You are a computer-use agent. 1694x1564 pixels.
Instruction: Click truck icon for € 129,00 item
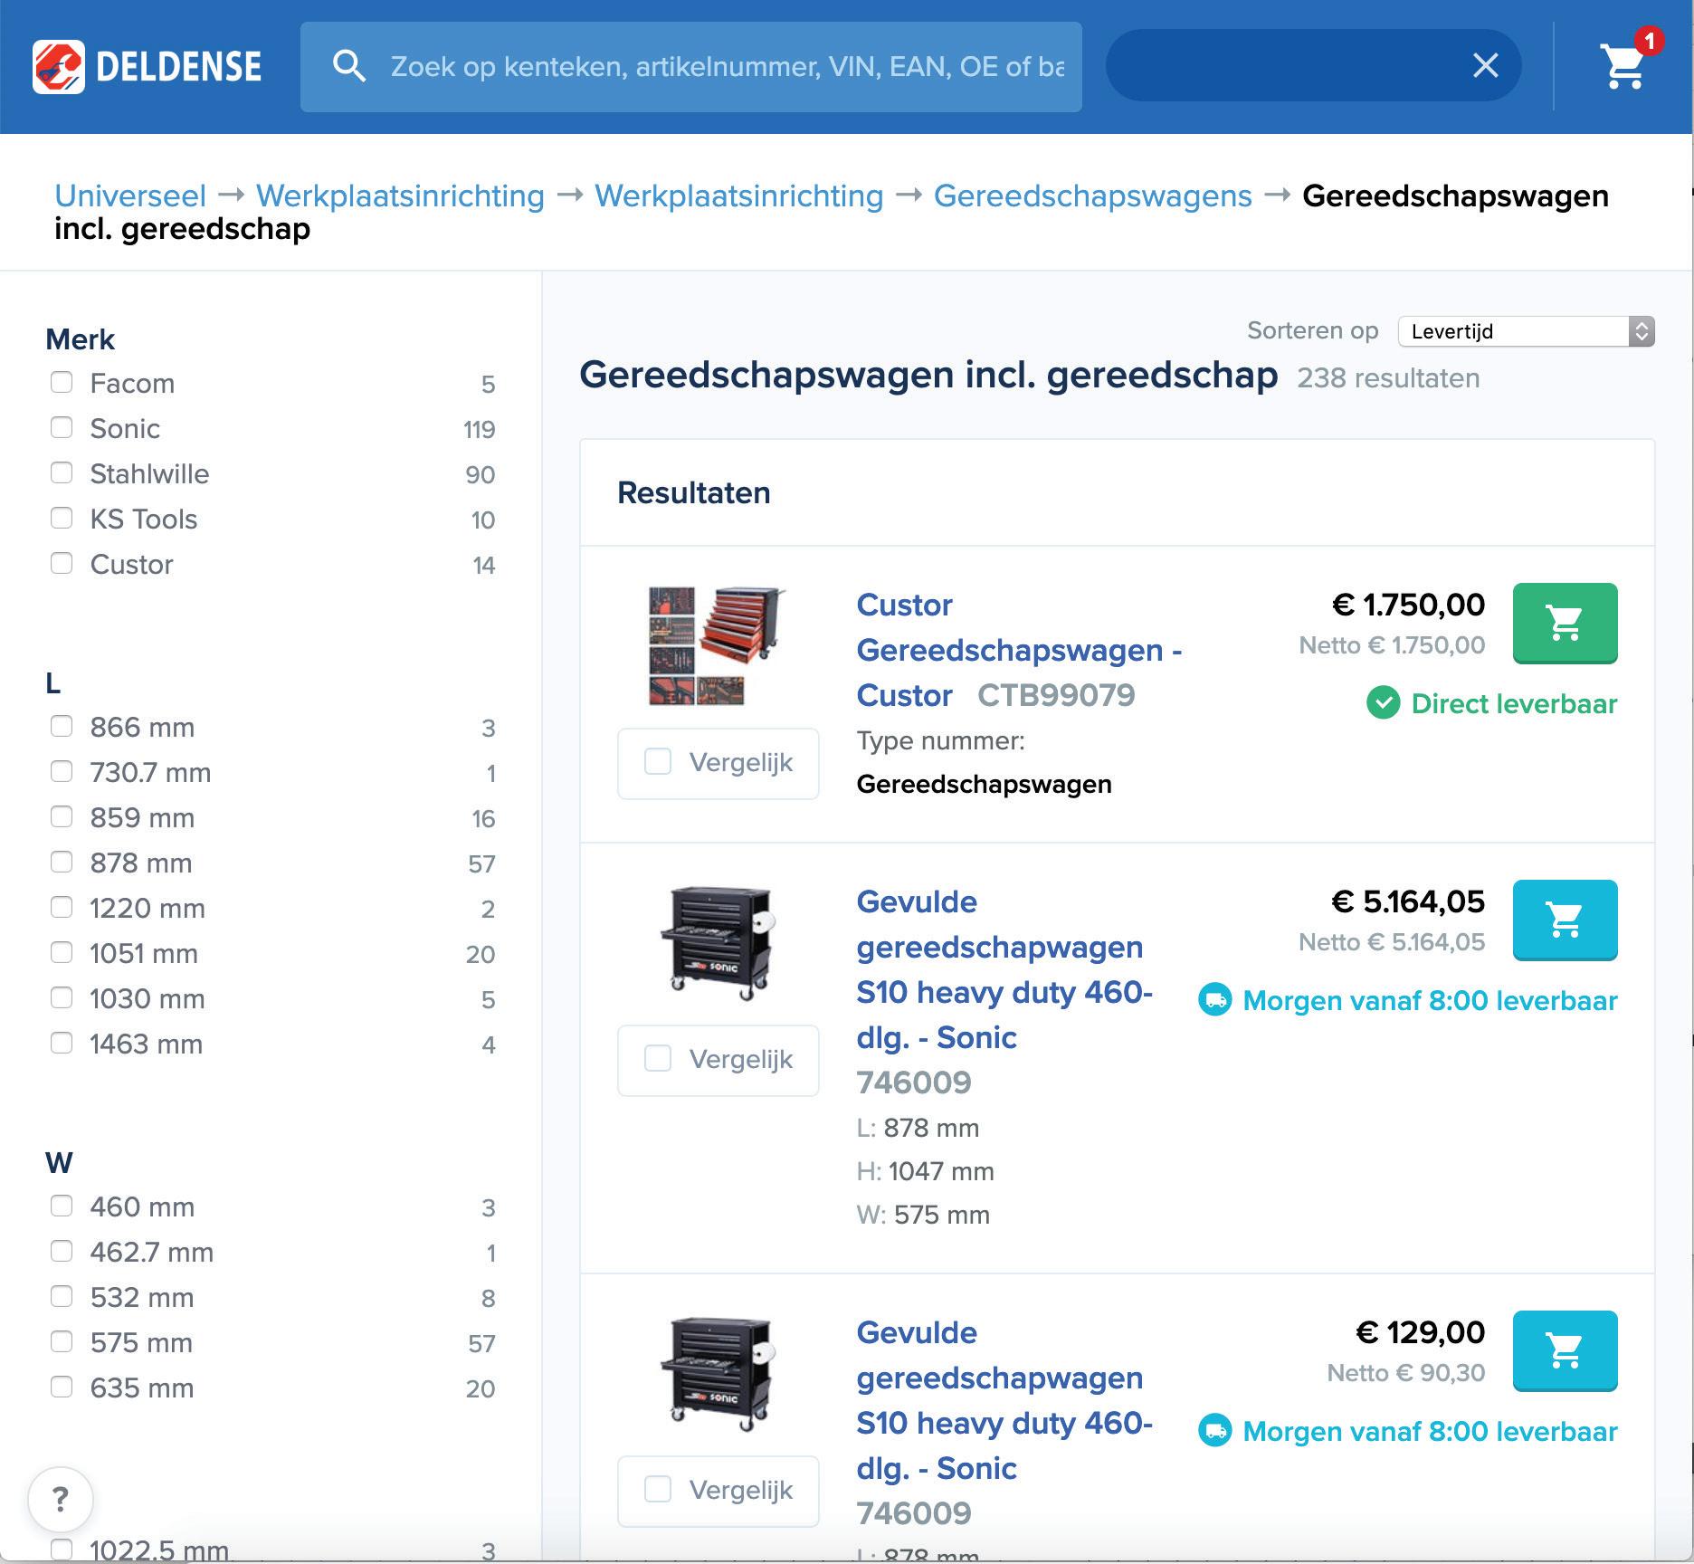pyautogui.click(x=1214, y=1431)
